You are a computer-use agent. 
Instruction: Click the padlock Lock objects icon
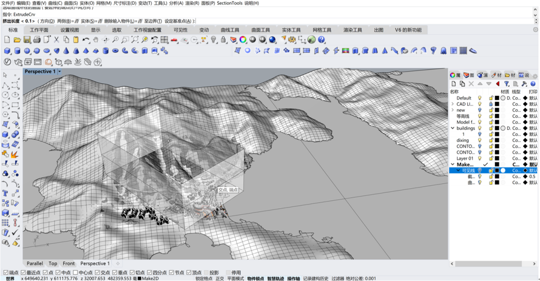point(223,40)
